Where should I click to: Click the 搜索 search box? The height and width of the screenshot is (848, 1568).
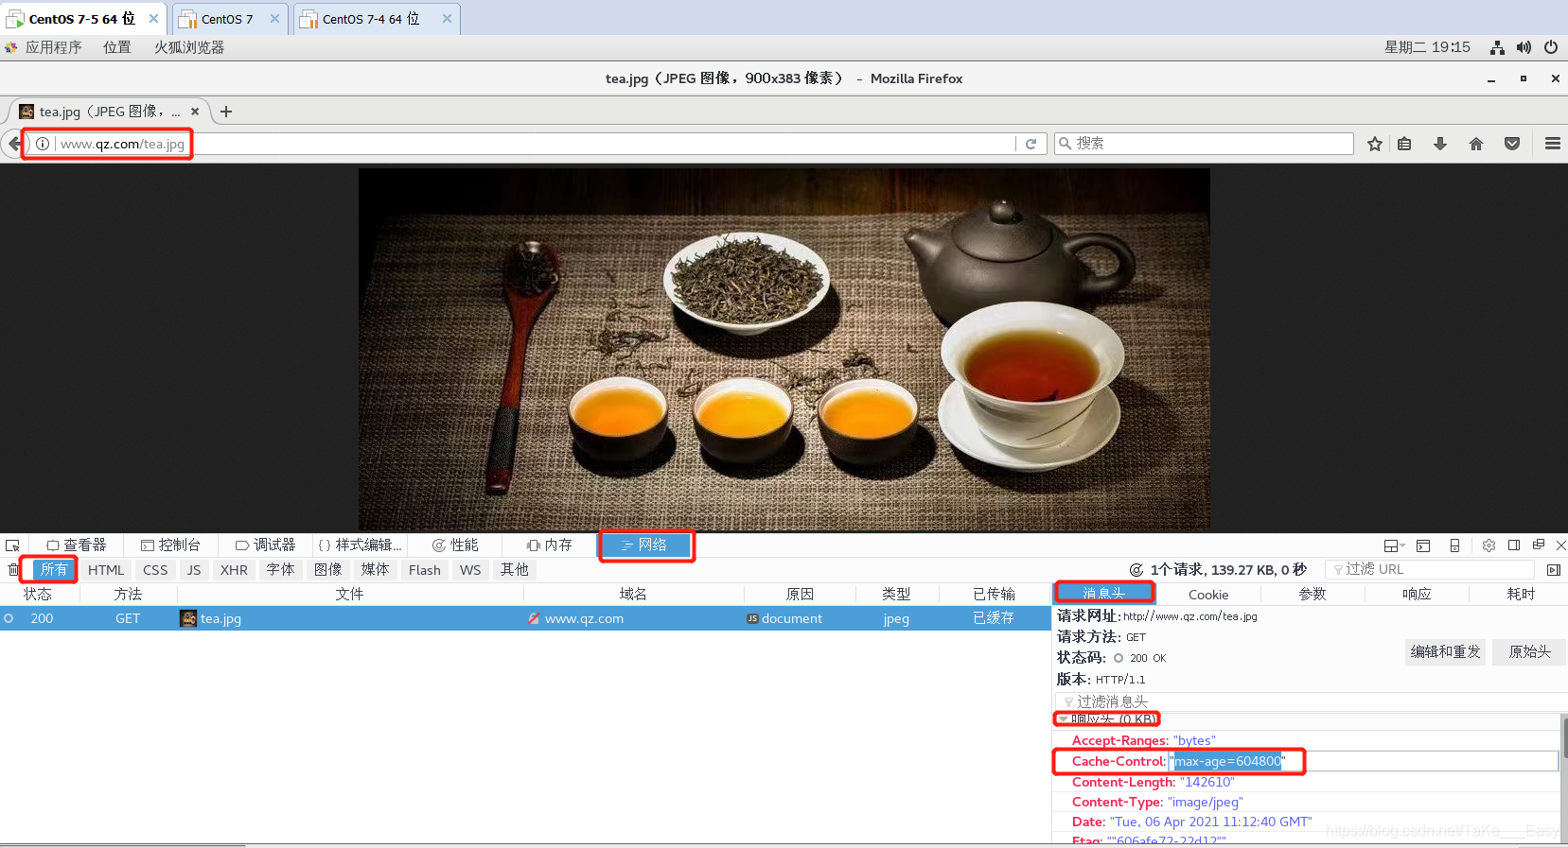[x=1204, y=144]
